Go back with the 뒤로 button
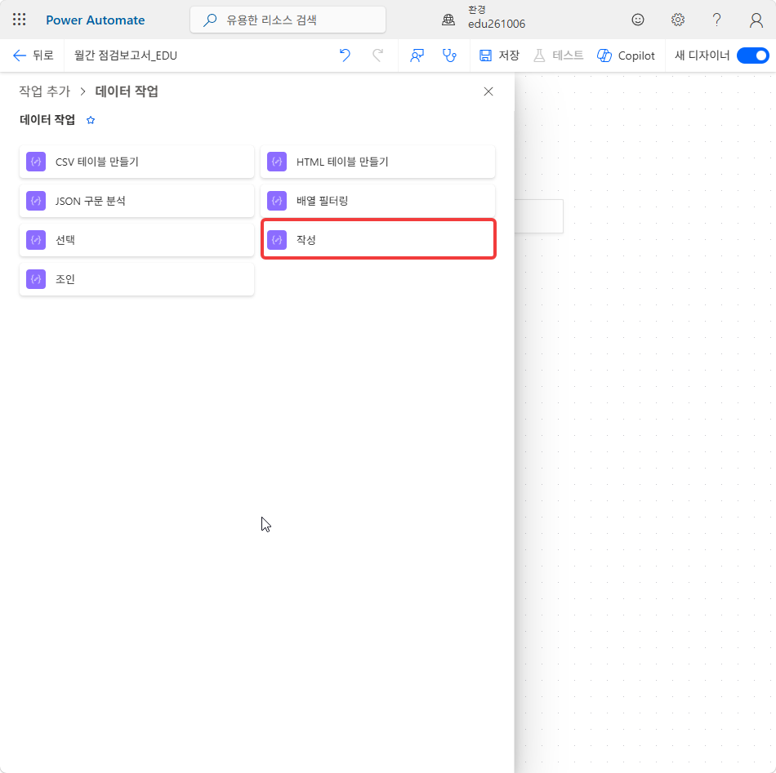 click(x=33, y=56)
